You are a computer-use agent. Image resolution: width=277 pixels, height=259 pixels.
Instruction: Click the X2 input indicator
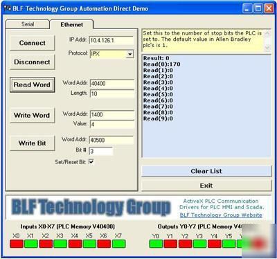pyautogui.click(x=46, y=244)
